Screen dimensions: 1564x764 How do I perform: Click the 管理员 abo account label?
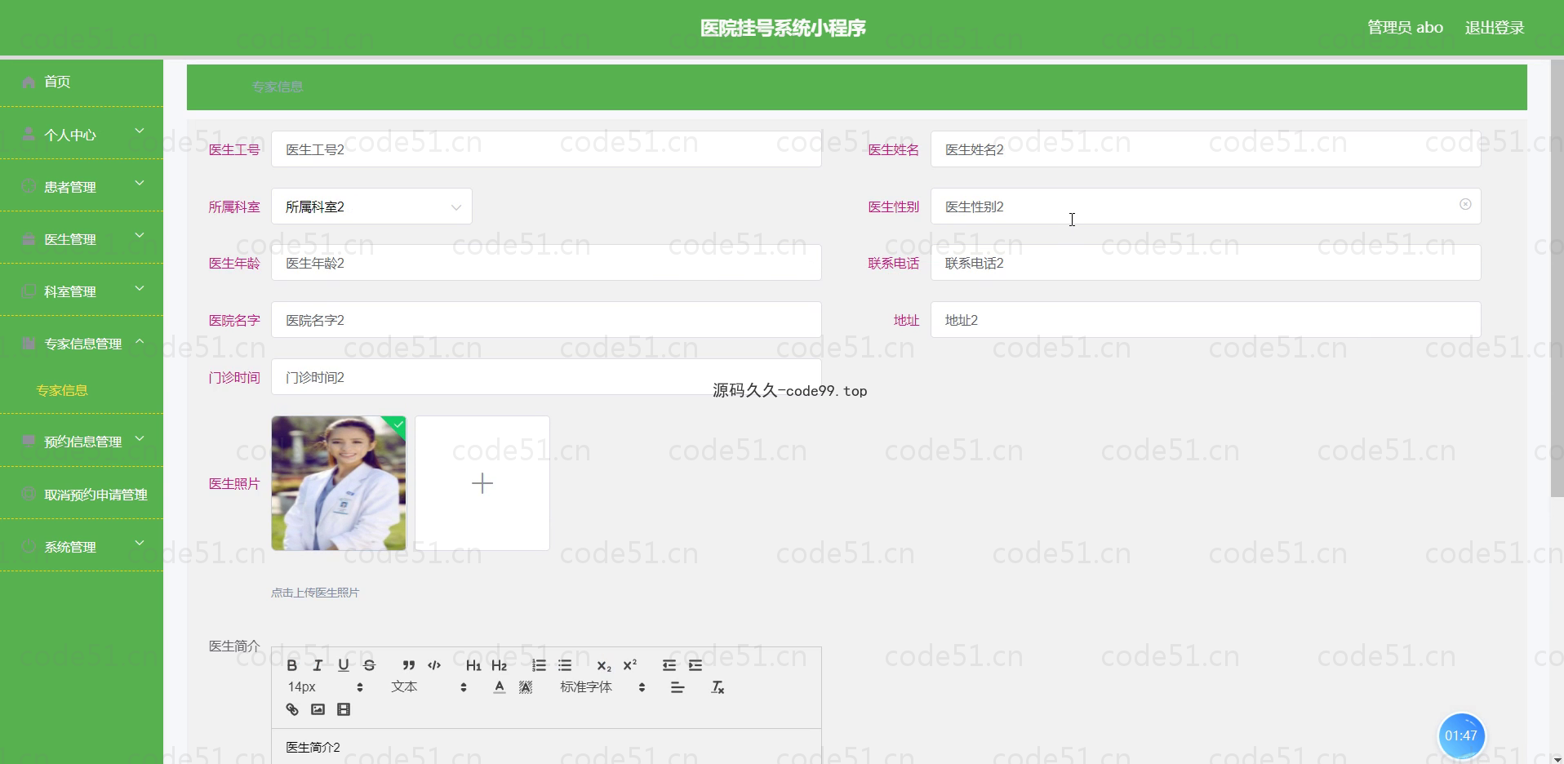[x=1405, y=28]
